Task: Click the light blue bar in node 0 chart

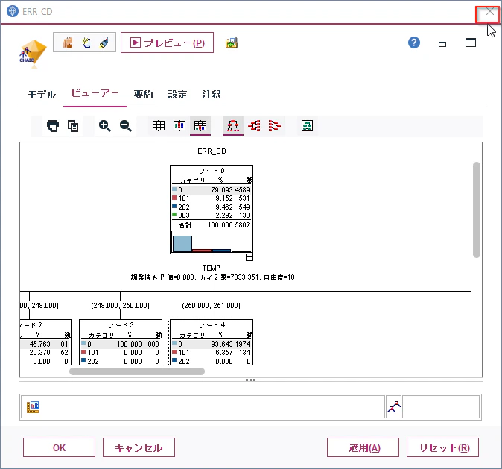Action: [x=182, y=244]
